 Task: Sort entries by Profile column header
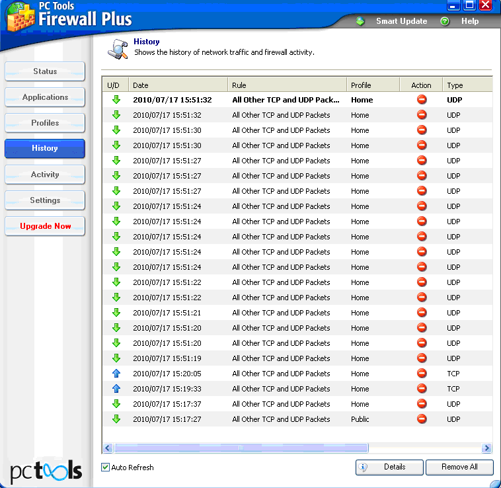[373, 85]
